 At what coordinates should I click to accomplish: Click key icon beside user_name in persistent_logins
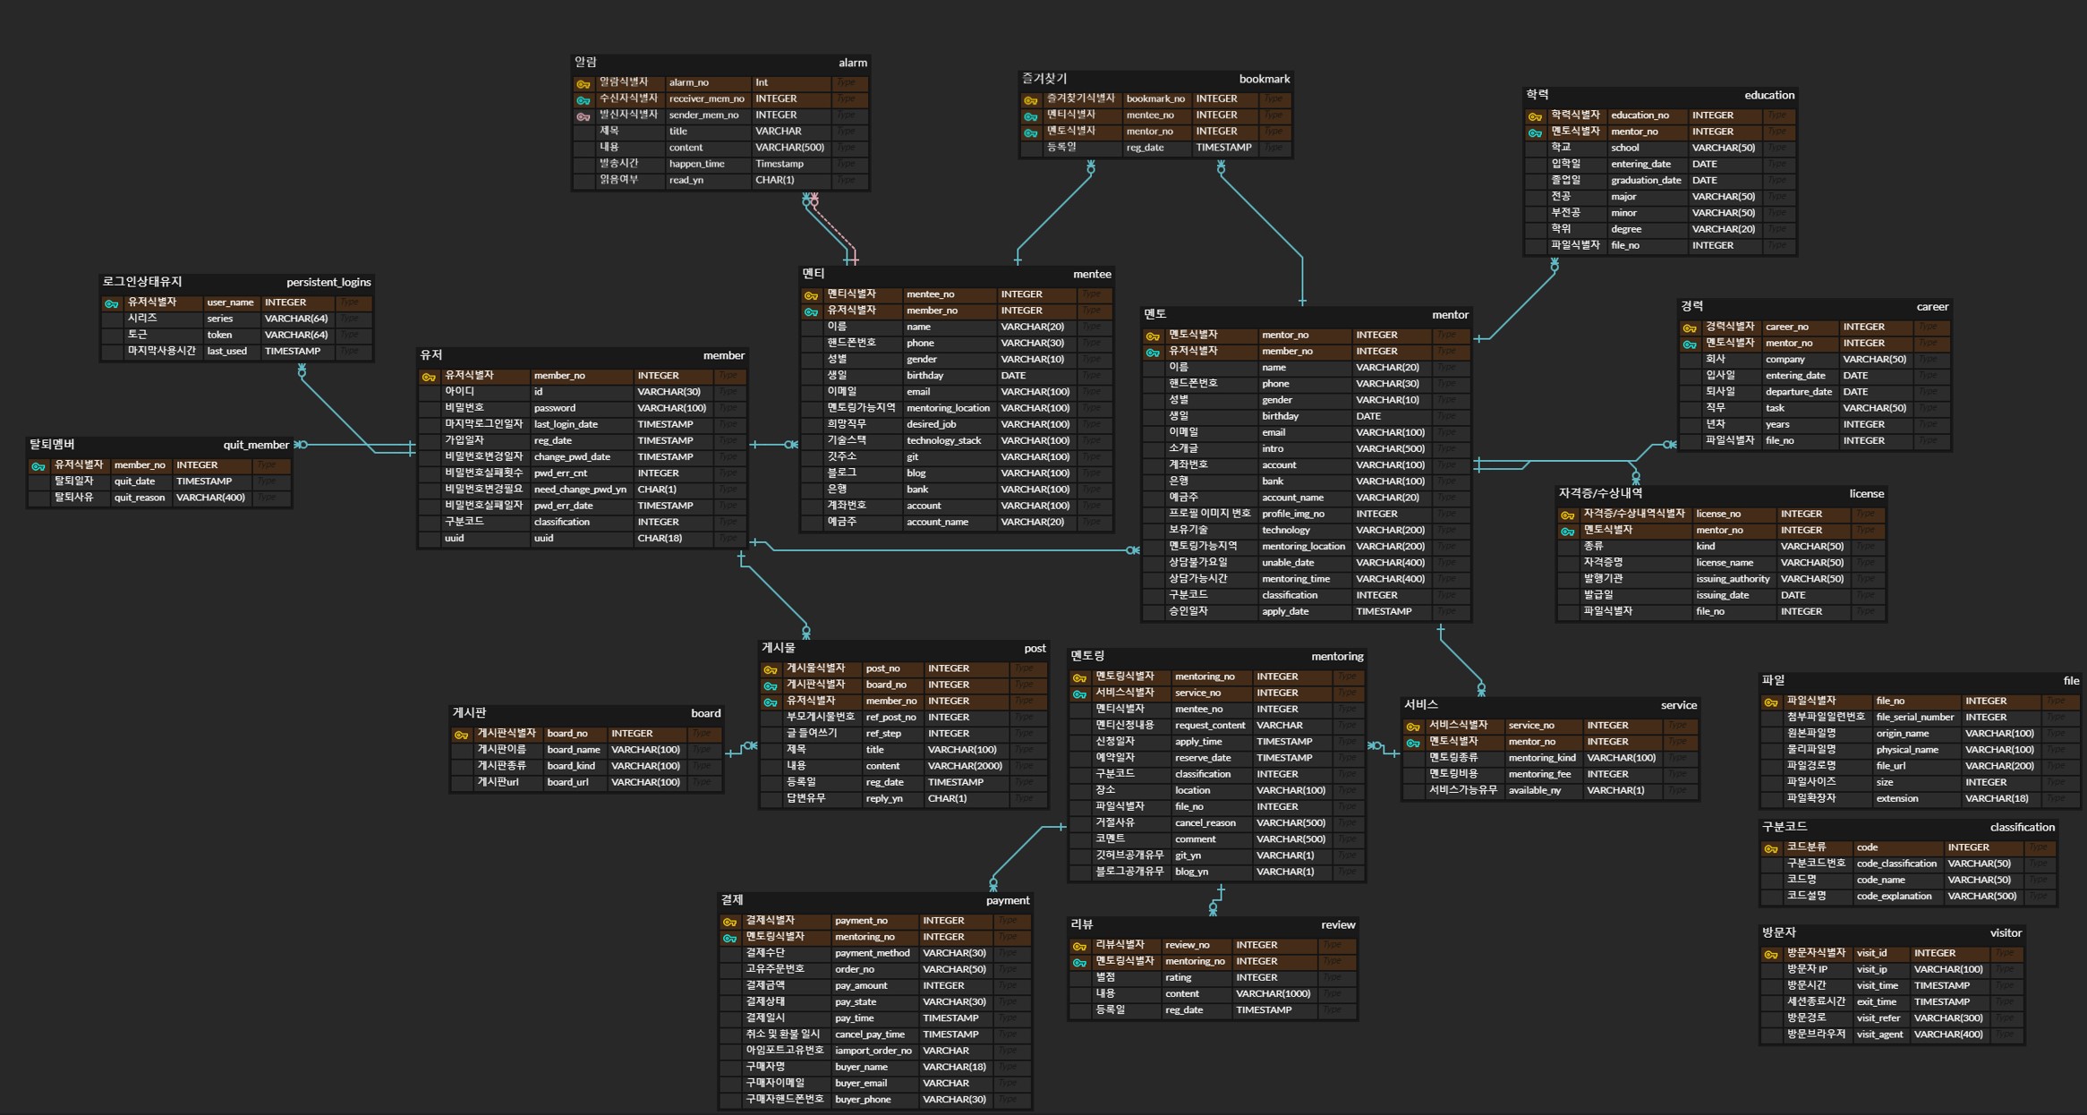click(111, 303)
